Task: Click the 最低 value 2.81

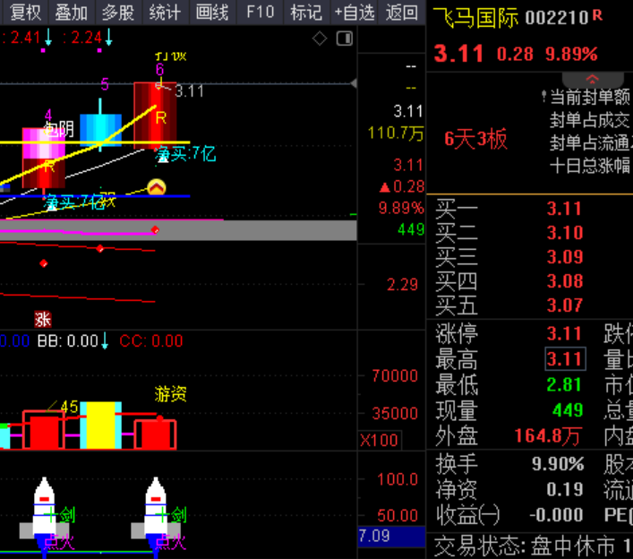Action: click(x=564, y=384)
